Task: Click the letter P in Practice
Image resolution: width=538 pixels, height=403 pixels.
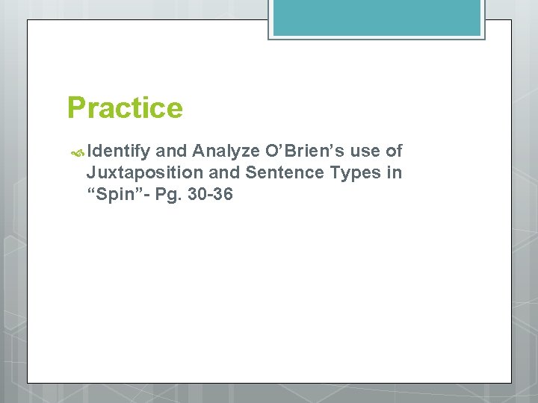Action: [76, 108]
